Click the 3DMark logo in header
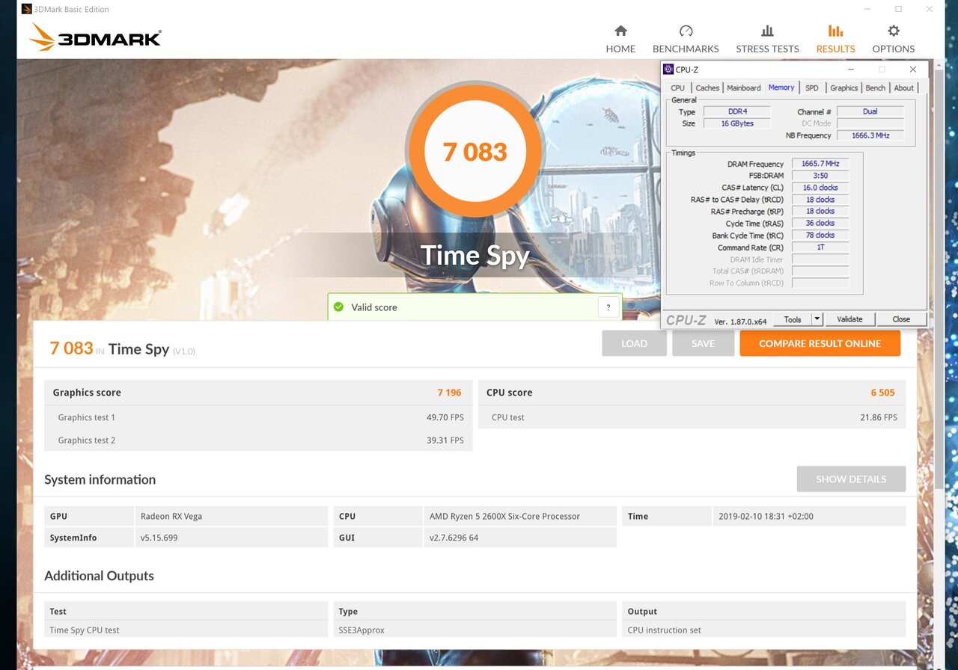958x670 pixels. click(x=95, y=37)
